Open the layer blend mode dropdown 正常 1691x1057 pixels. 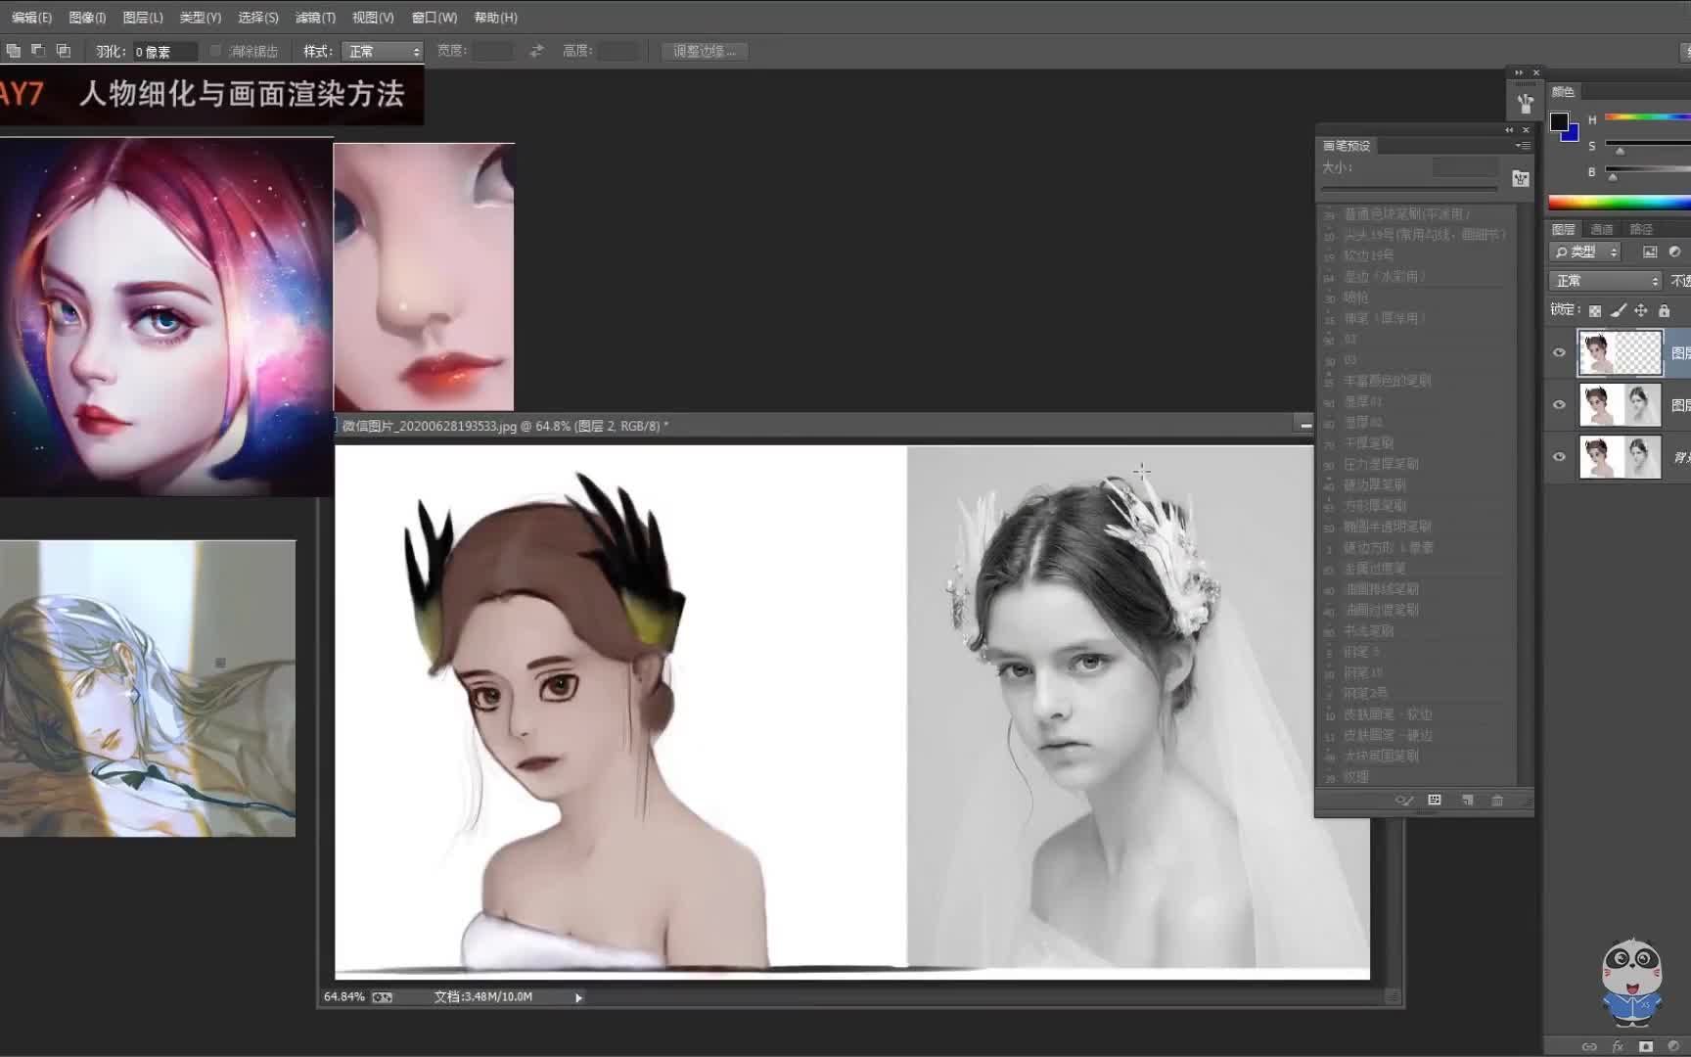point(1606,281)
